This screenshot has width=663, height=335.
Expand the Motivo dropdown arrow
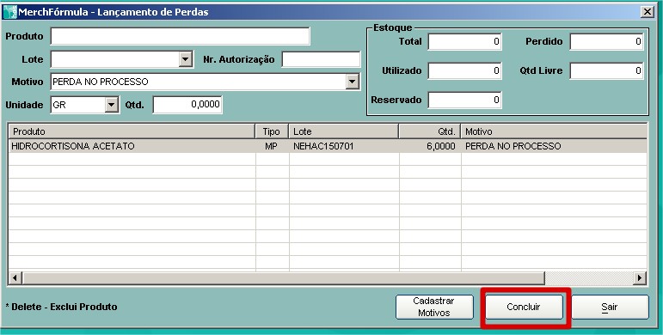[x=352, y=82]
